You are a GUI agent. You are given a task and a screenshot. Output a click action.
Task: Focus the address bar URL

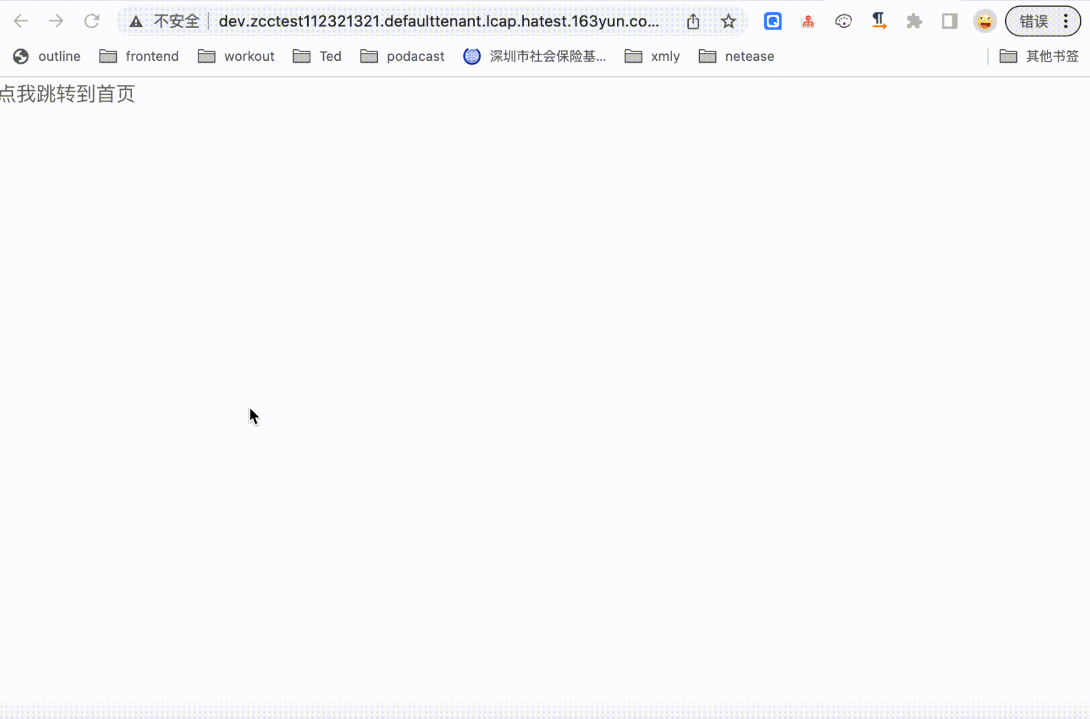pyautogui.click(x=439, y=22)
